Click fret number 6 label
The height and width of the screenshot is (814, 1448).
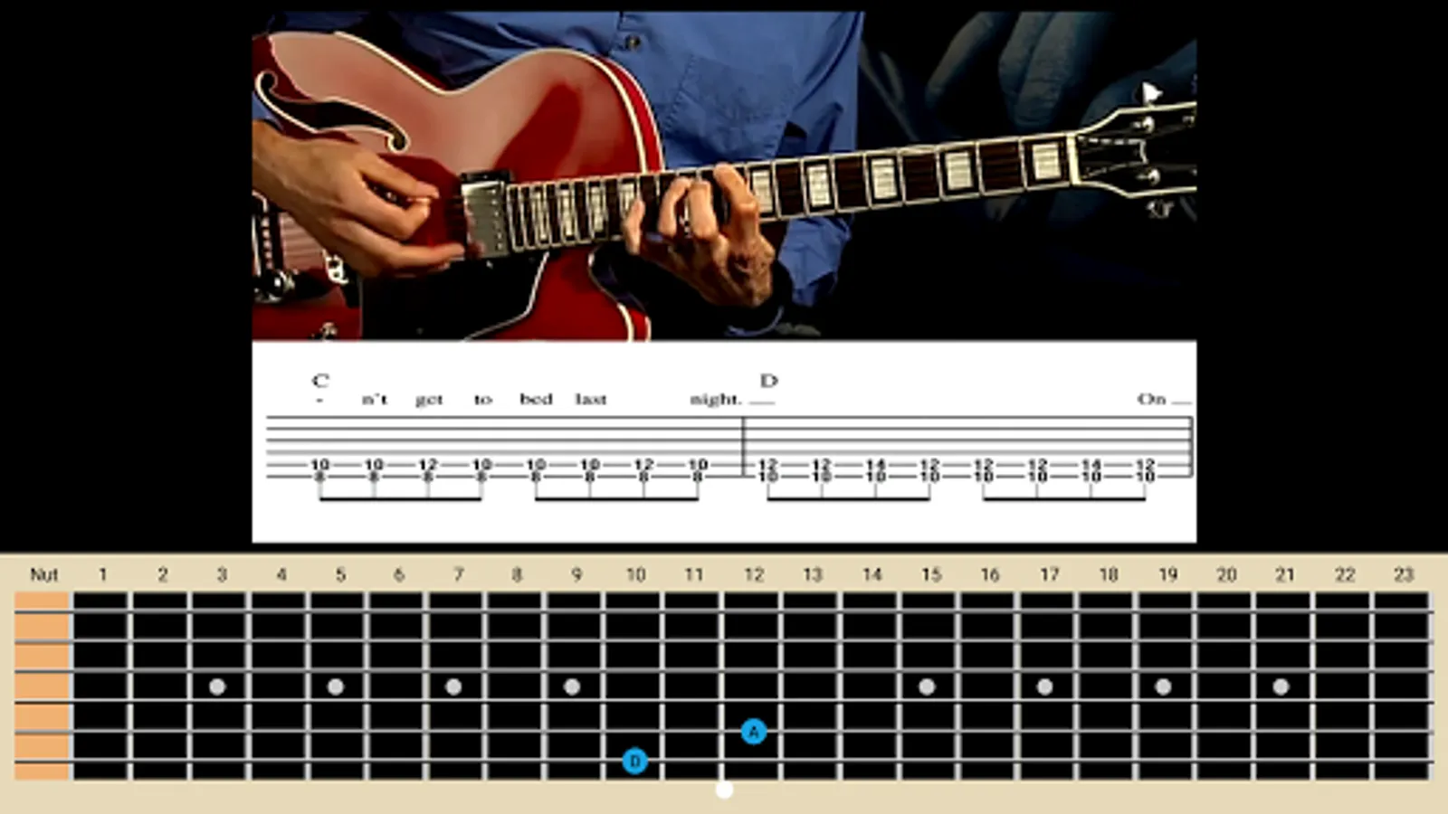tap(399, 574)
